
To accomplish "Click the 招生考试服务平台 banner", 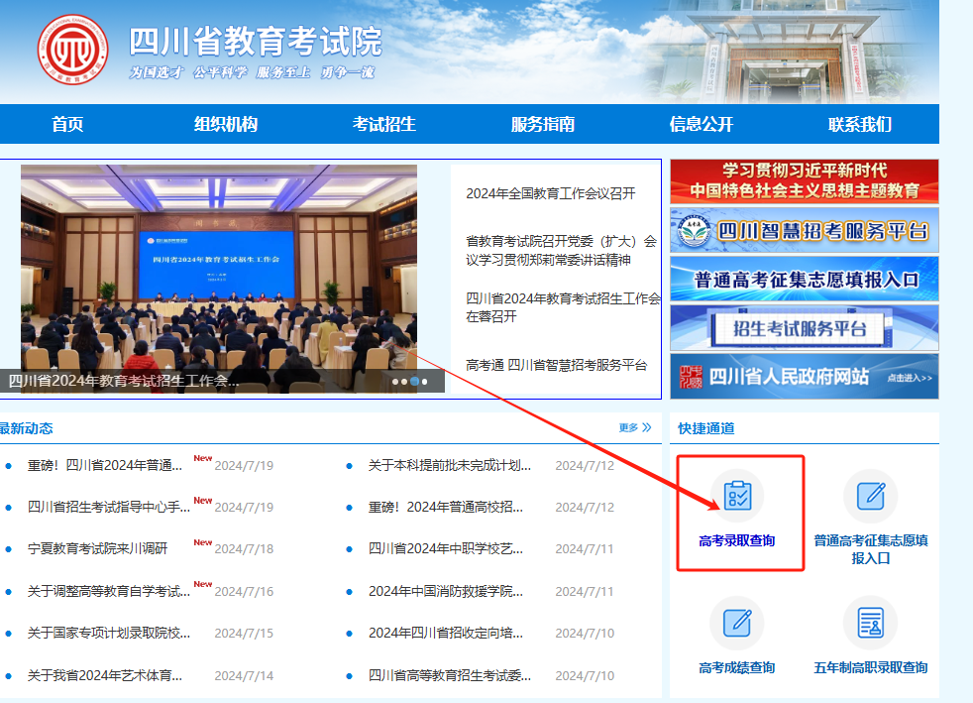I will coord(804,328).
